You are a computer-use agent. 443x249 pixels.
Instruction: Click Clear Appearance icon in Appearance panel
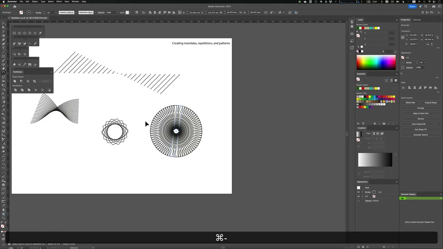[x=384, y=247]
